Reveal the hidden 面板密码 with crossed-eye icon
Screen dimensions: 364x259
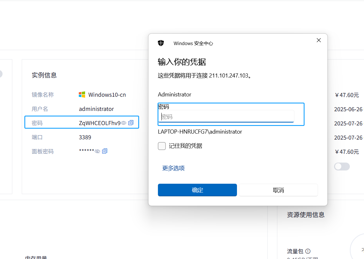[x=97, y=151]
